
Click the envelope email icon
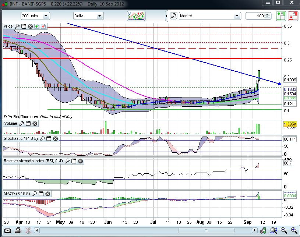(7, 231)
